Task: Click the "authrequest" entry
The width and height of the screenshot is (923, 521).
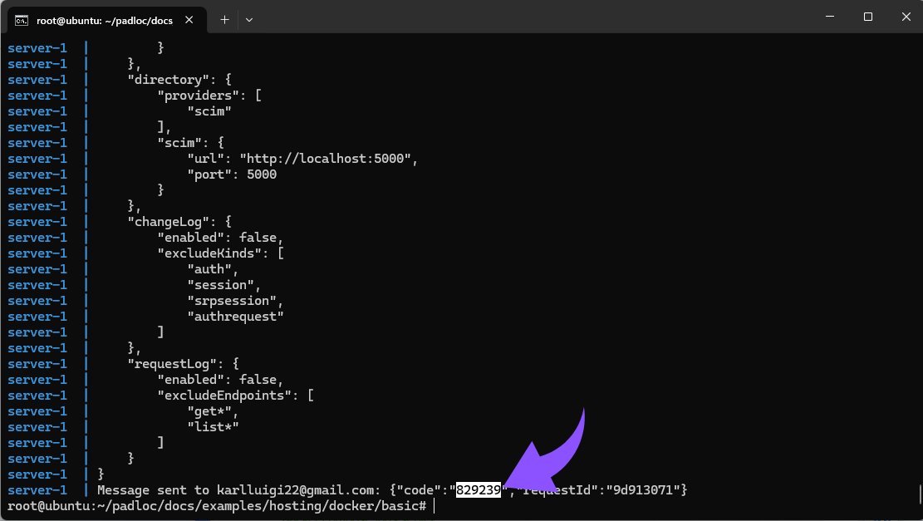Action: click(235, 317)
